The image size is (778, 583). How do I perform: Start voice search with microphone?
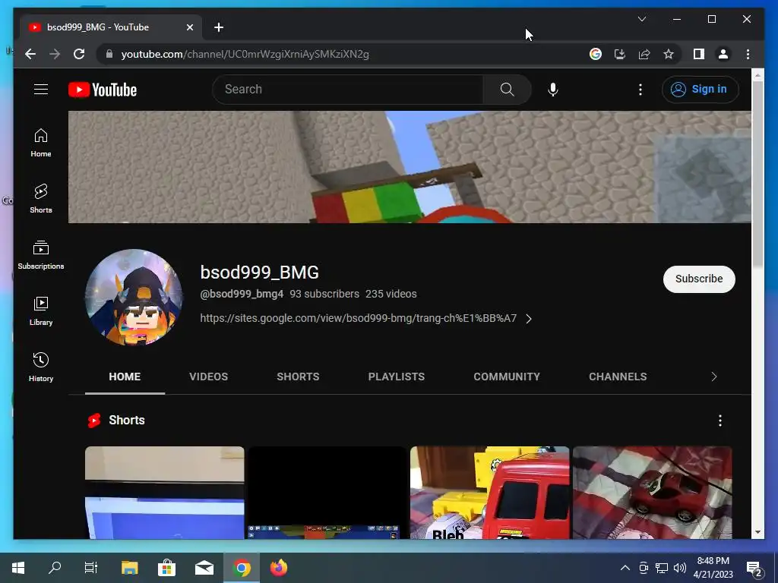click(x=553, y=90)
